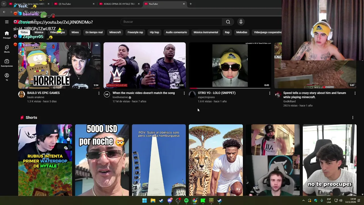The image size is (364, 205).
Task: Click the search magnifier button
Action: point(228,22)
